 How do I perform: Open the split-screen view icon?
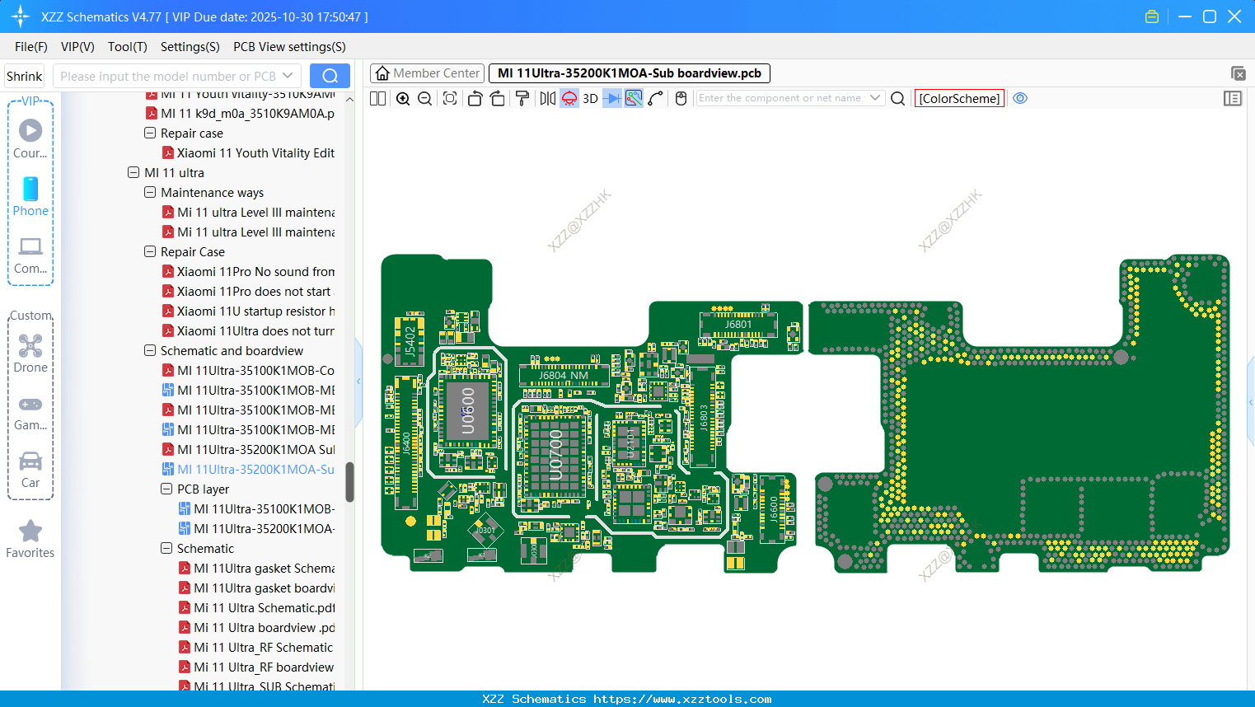click(377, 98)
